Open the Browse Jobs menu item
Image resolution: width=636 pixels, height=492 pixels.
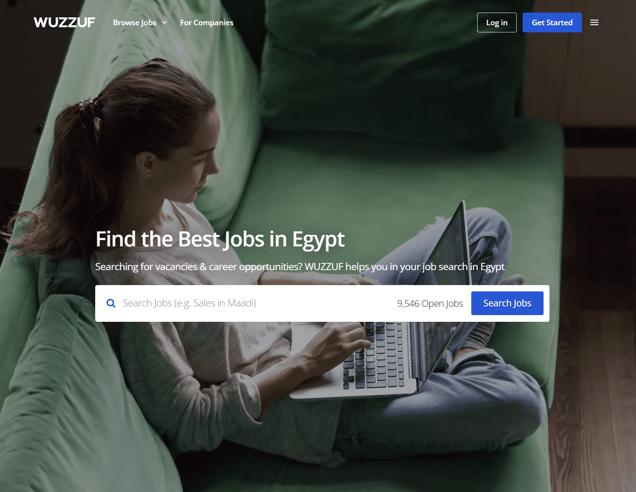pos(135,23)
